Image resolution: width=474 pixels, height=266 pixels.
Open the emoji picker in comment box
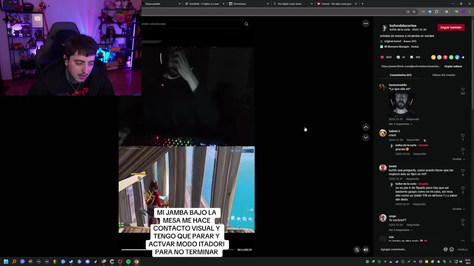pos(451,249)
